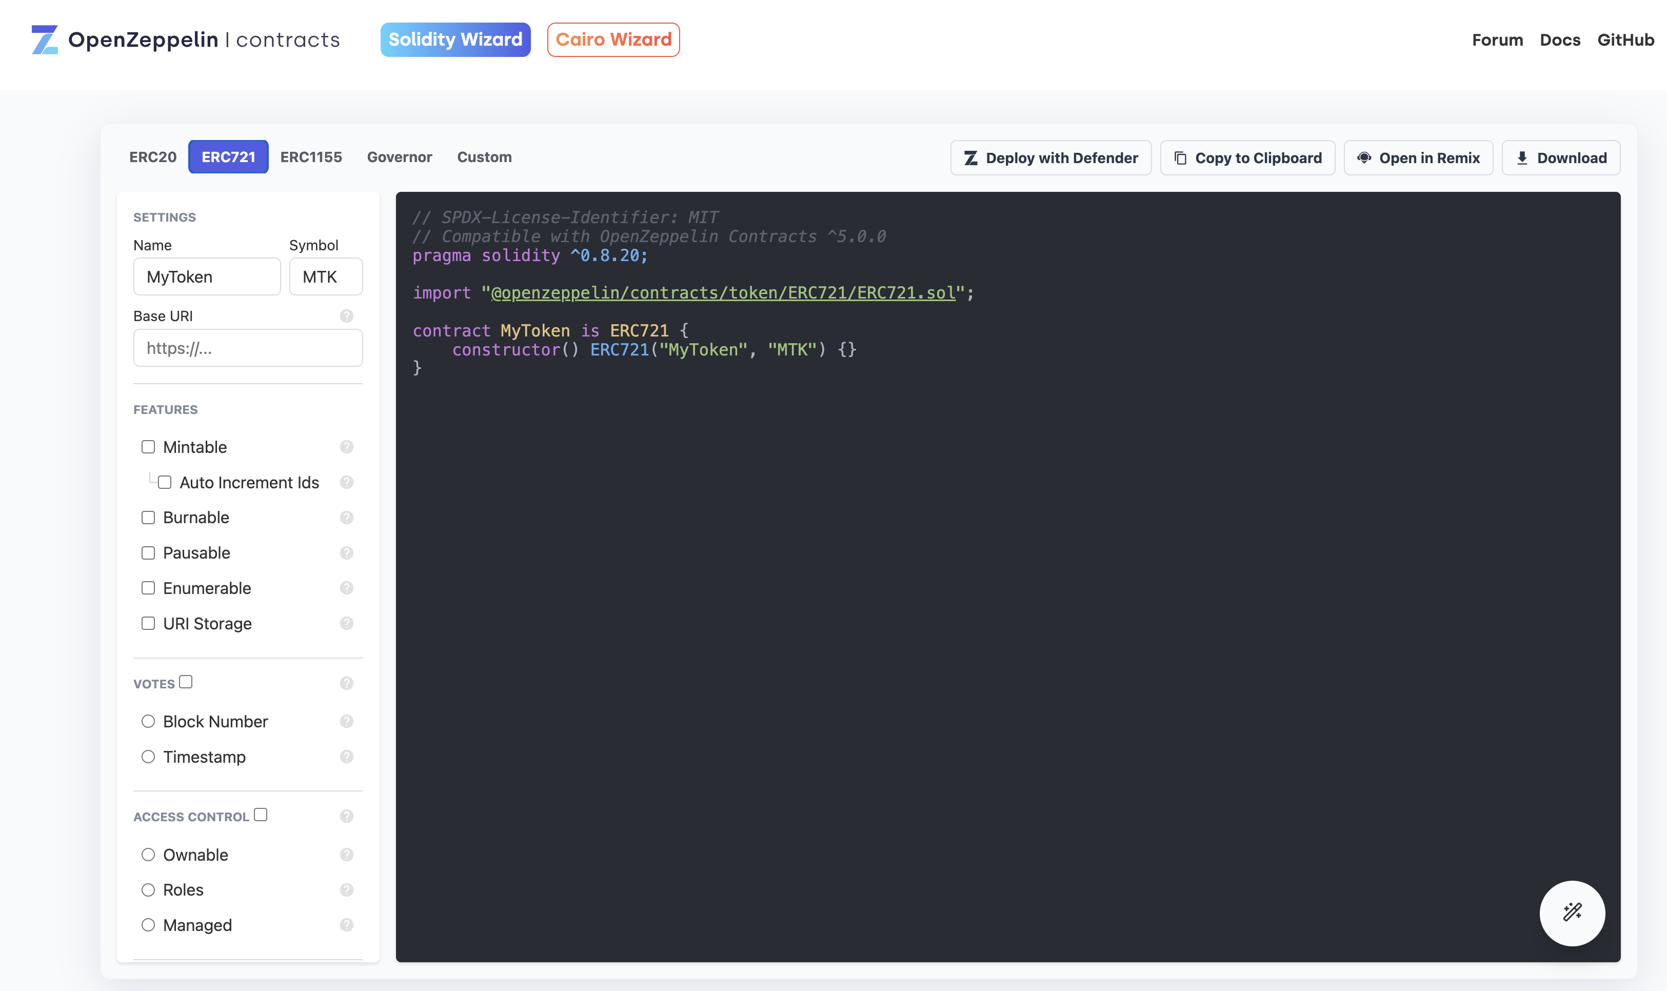Click the floating edit/pen icon
The width and height of the screenshot is (1667, 991).
1572,911
